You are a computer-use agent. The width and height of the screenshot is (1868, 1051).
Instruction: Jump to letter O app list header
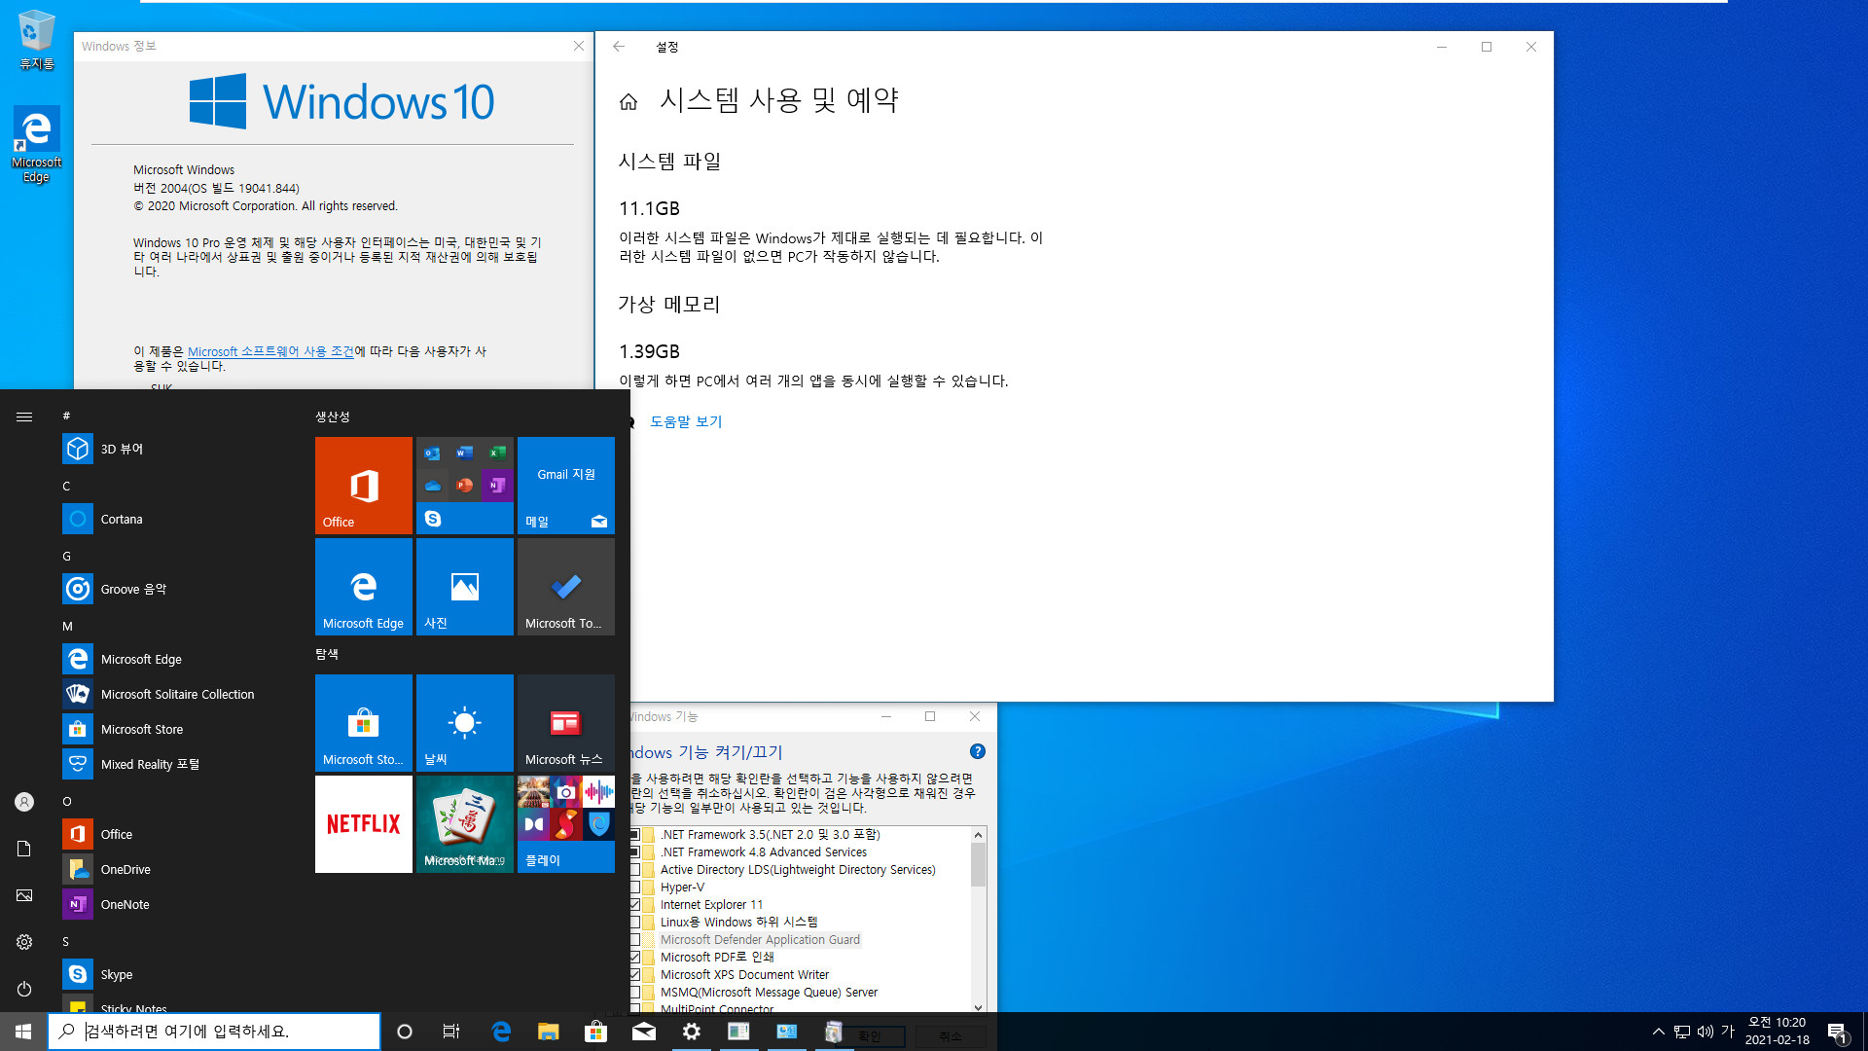[x=67, y=801]
